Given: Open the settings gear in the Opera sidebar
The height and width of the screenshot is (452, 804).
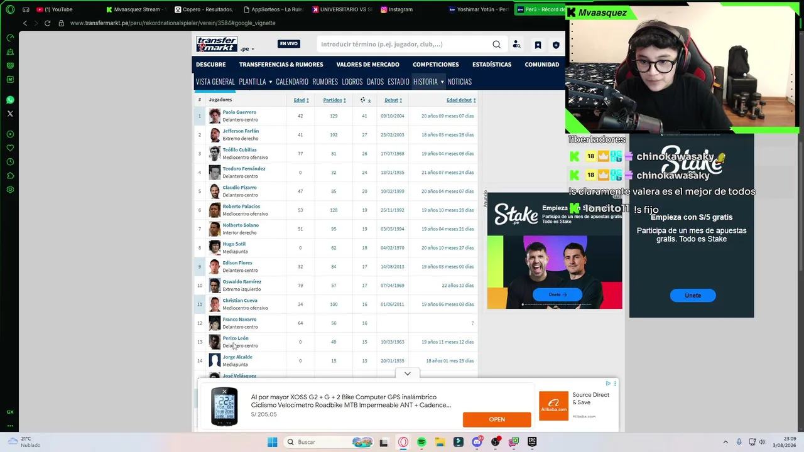Looking at the screenshot, I should pyautogui.click(x=10, y=190).
